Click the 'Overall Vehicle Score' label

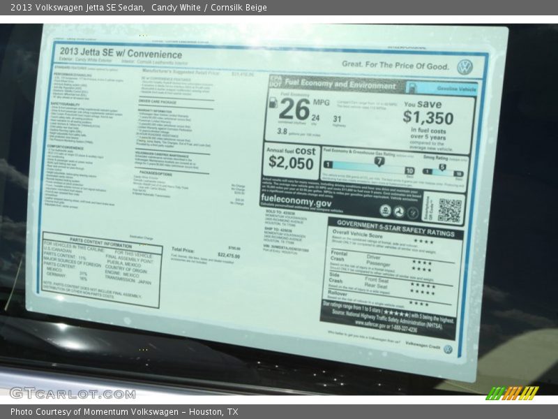click(x=357, y=234)
